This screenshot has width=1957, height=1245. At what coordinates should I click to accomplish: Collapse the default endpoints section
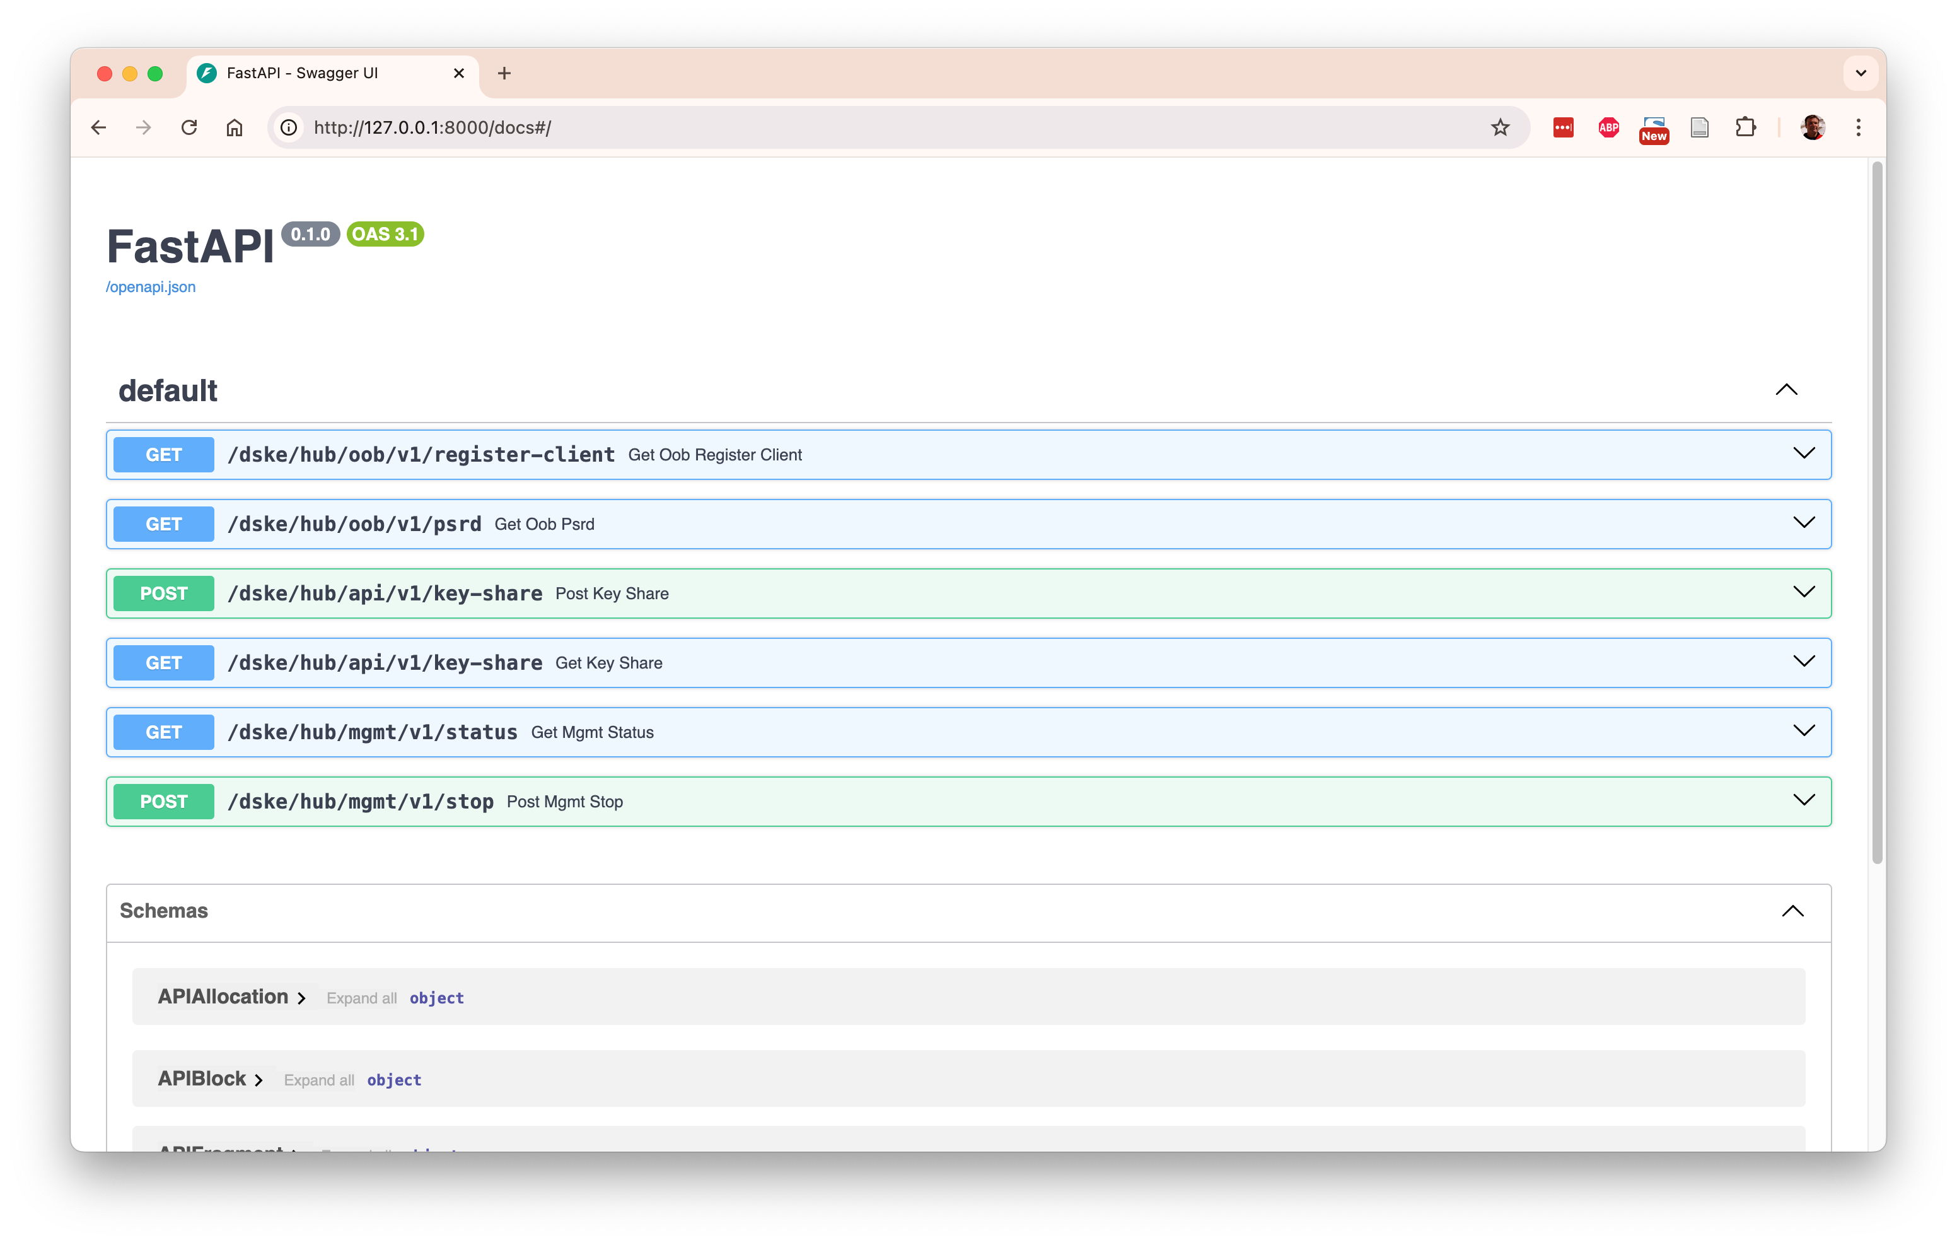coord(1786,390)
